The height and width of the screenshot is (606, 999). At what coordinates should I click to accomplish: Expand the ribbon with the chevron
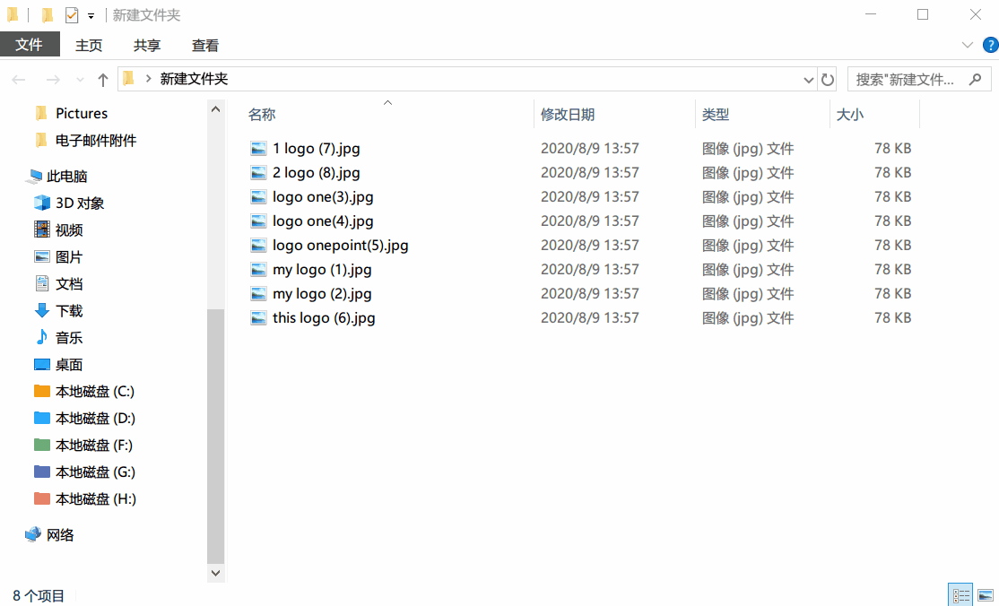[967, 45]
